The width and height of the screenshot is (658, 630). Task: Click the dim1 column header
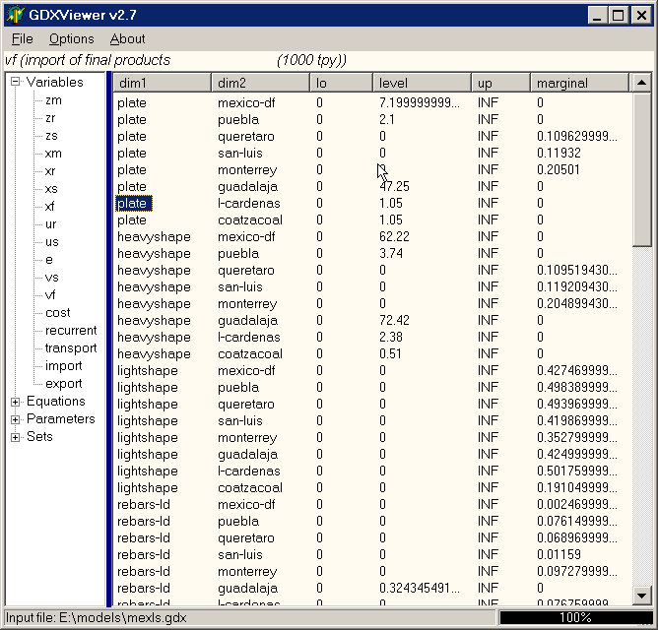163,83
